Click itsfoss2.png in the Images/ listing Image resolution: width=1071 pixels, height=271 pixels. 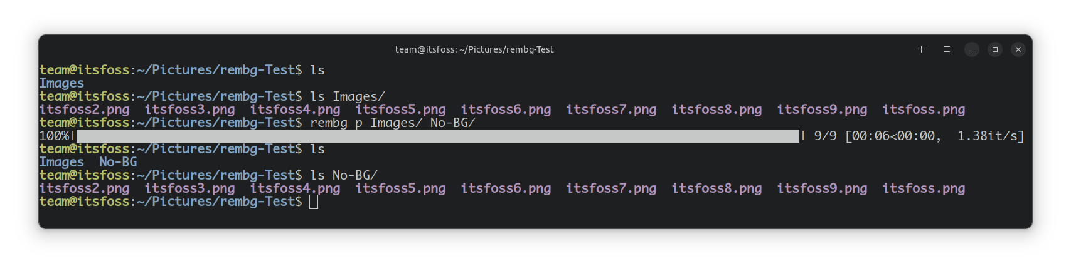pos(84,110)
